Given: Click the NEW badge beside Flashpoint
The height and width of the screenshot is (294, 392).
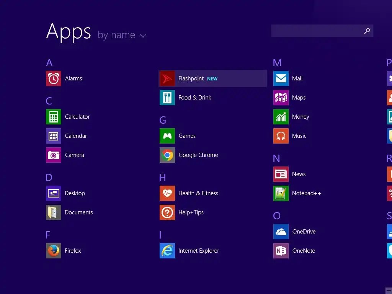Looking at the screenshot, I should [x=212, y=79].
